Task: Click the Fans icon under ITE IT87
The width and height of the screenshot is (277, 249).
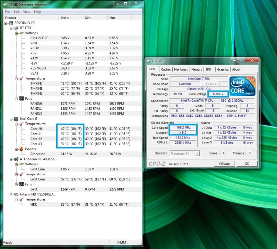Action: (21, 99)
